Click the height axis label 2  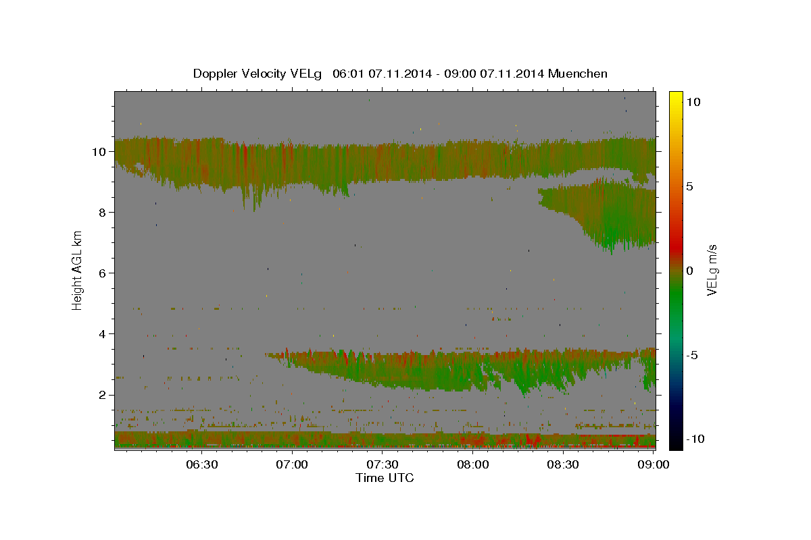click(x=103, y=395)
